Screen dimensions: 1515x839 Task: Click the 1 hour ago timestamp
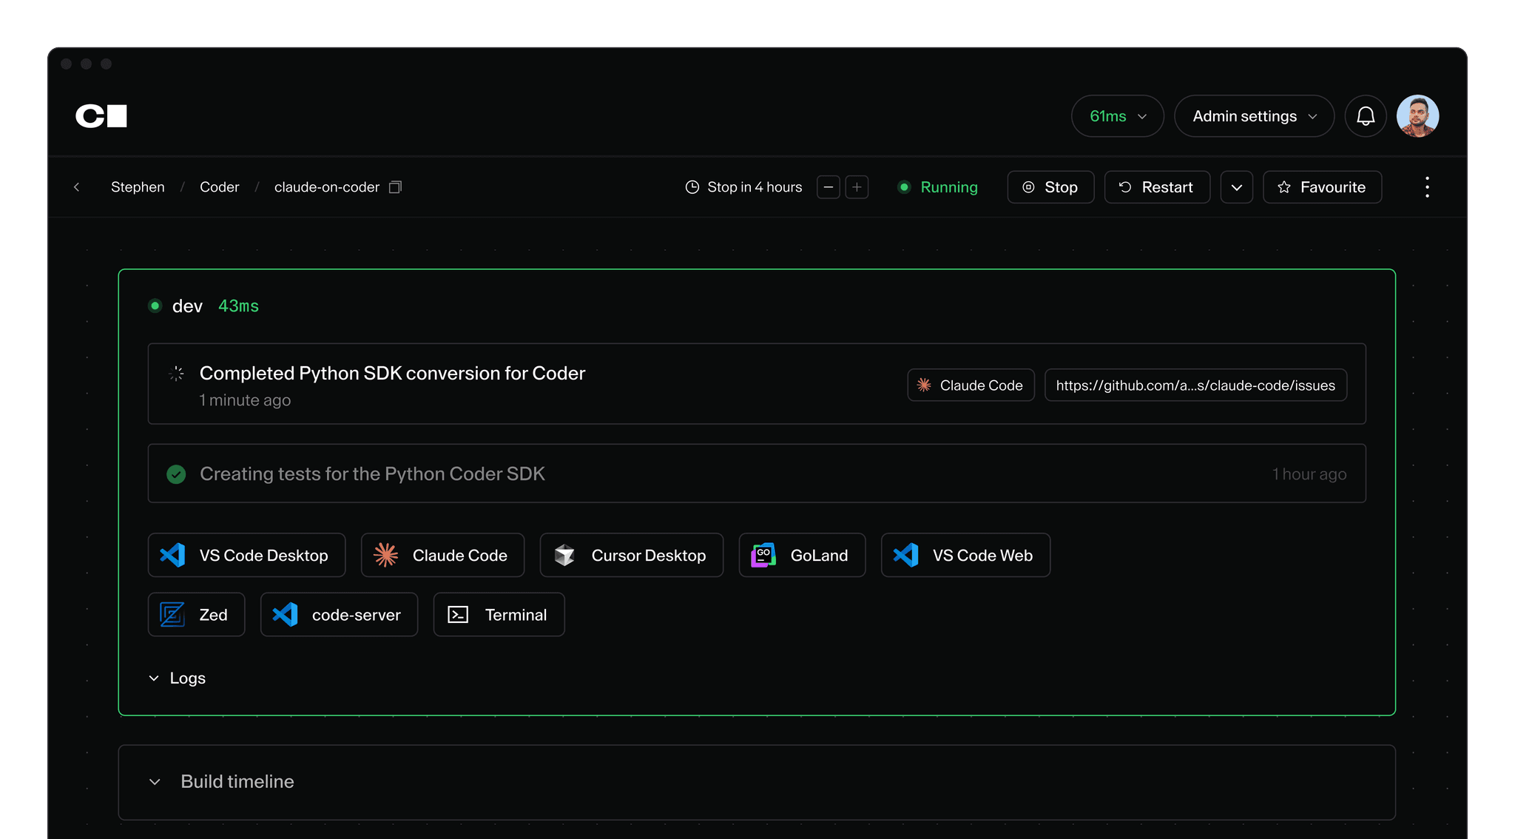[1309, 474]
